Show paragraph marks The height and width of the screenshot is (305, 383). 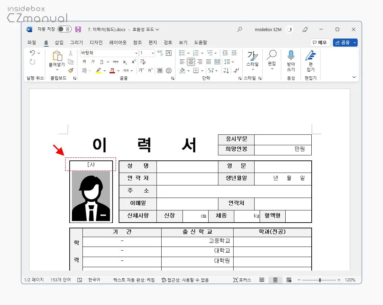point(236,71)
